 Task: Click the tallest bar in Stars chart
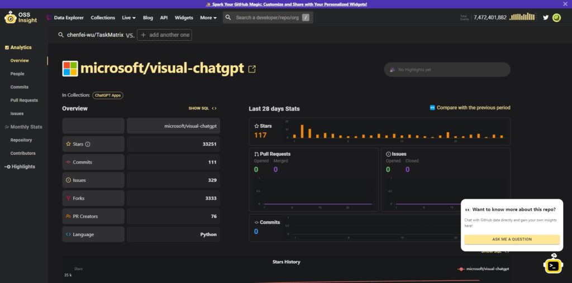coord(302,131)
